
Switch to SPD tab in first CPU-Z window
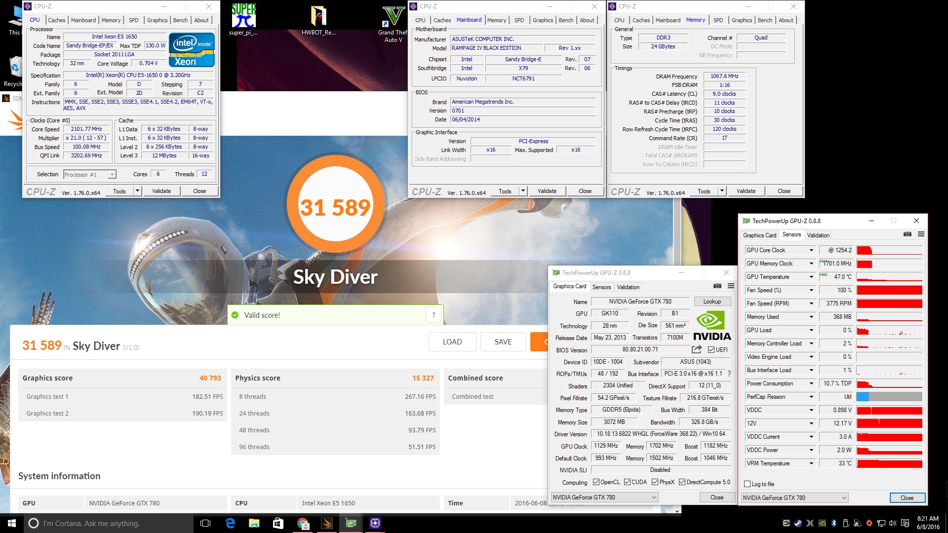pos(133,20)
